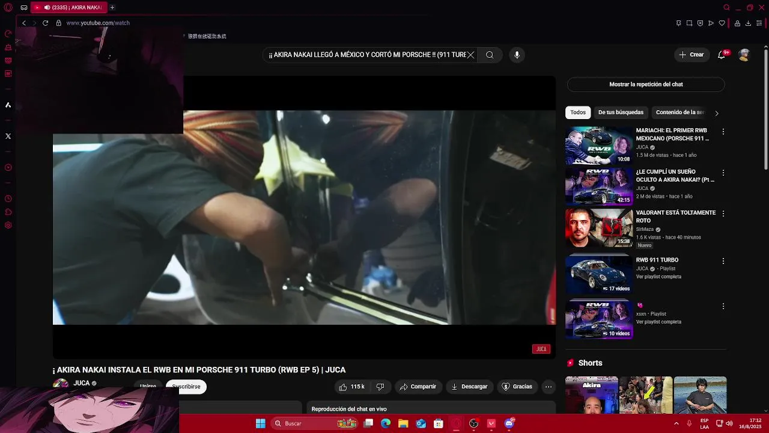Open Opera easy setup sliders icon
The width and height of the screenshot is (769, 433).
(x=759, y=23)
